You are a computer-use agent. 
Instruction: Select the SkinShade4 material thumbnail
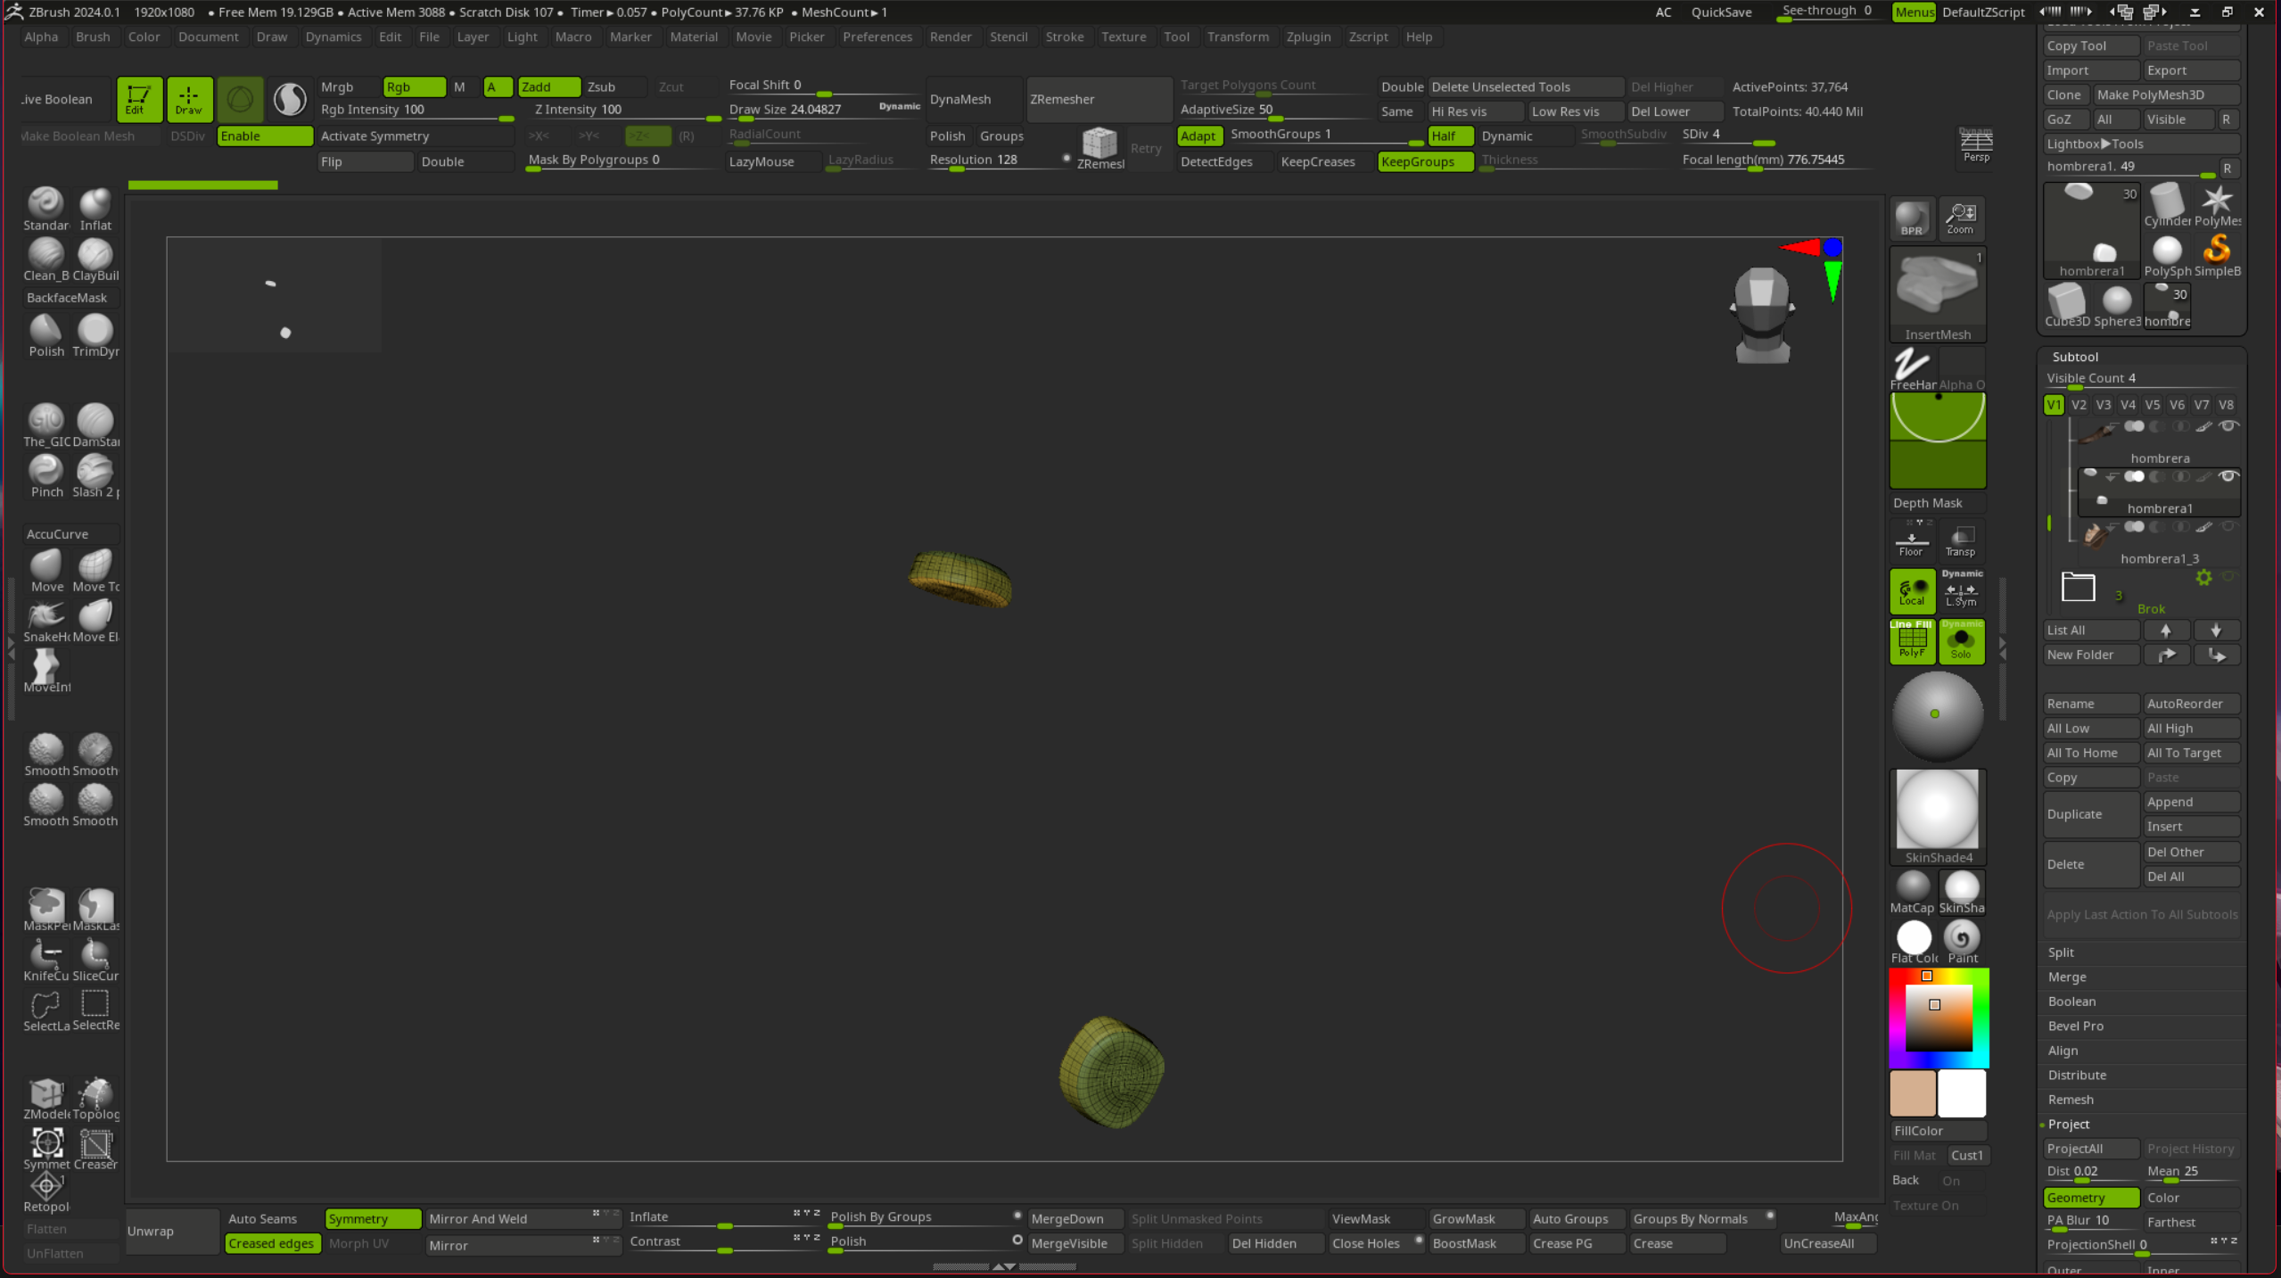[x=1937, y=810]
